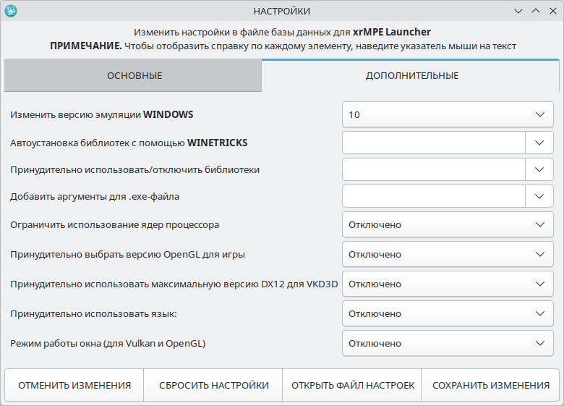564x406 pixels.
Task: Open the CPU core limit dropdown
Action: [x=448, y=224]
